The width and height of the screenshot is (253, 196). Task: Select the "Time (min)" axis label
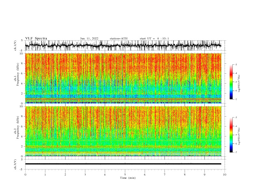(x=128, y=178)
